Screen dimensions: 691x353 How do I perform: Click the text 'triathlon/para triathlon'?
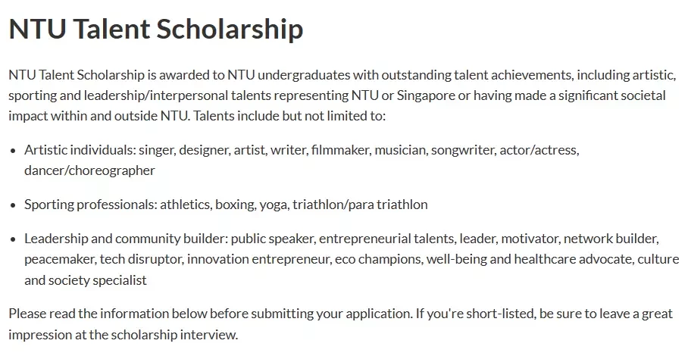click(x=360, y=205)
